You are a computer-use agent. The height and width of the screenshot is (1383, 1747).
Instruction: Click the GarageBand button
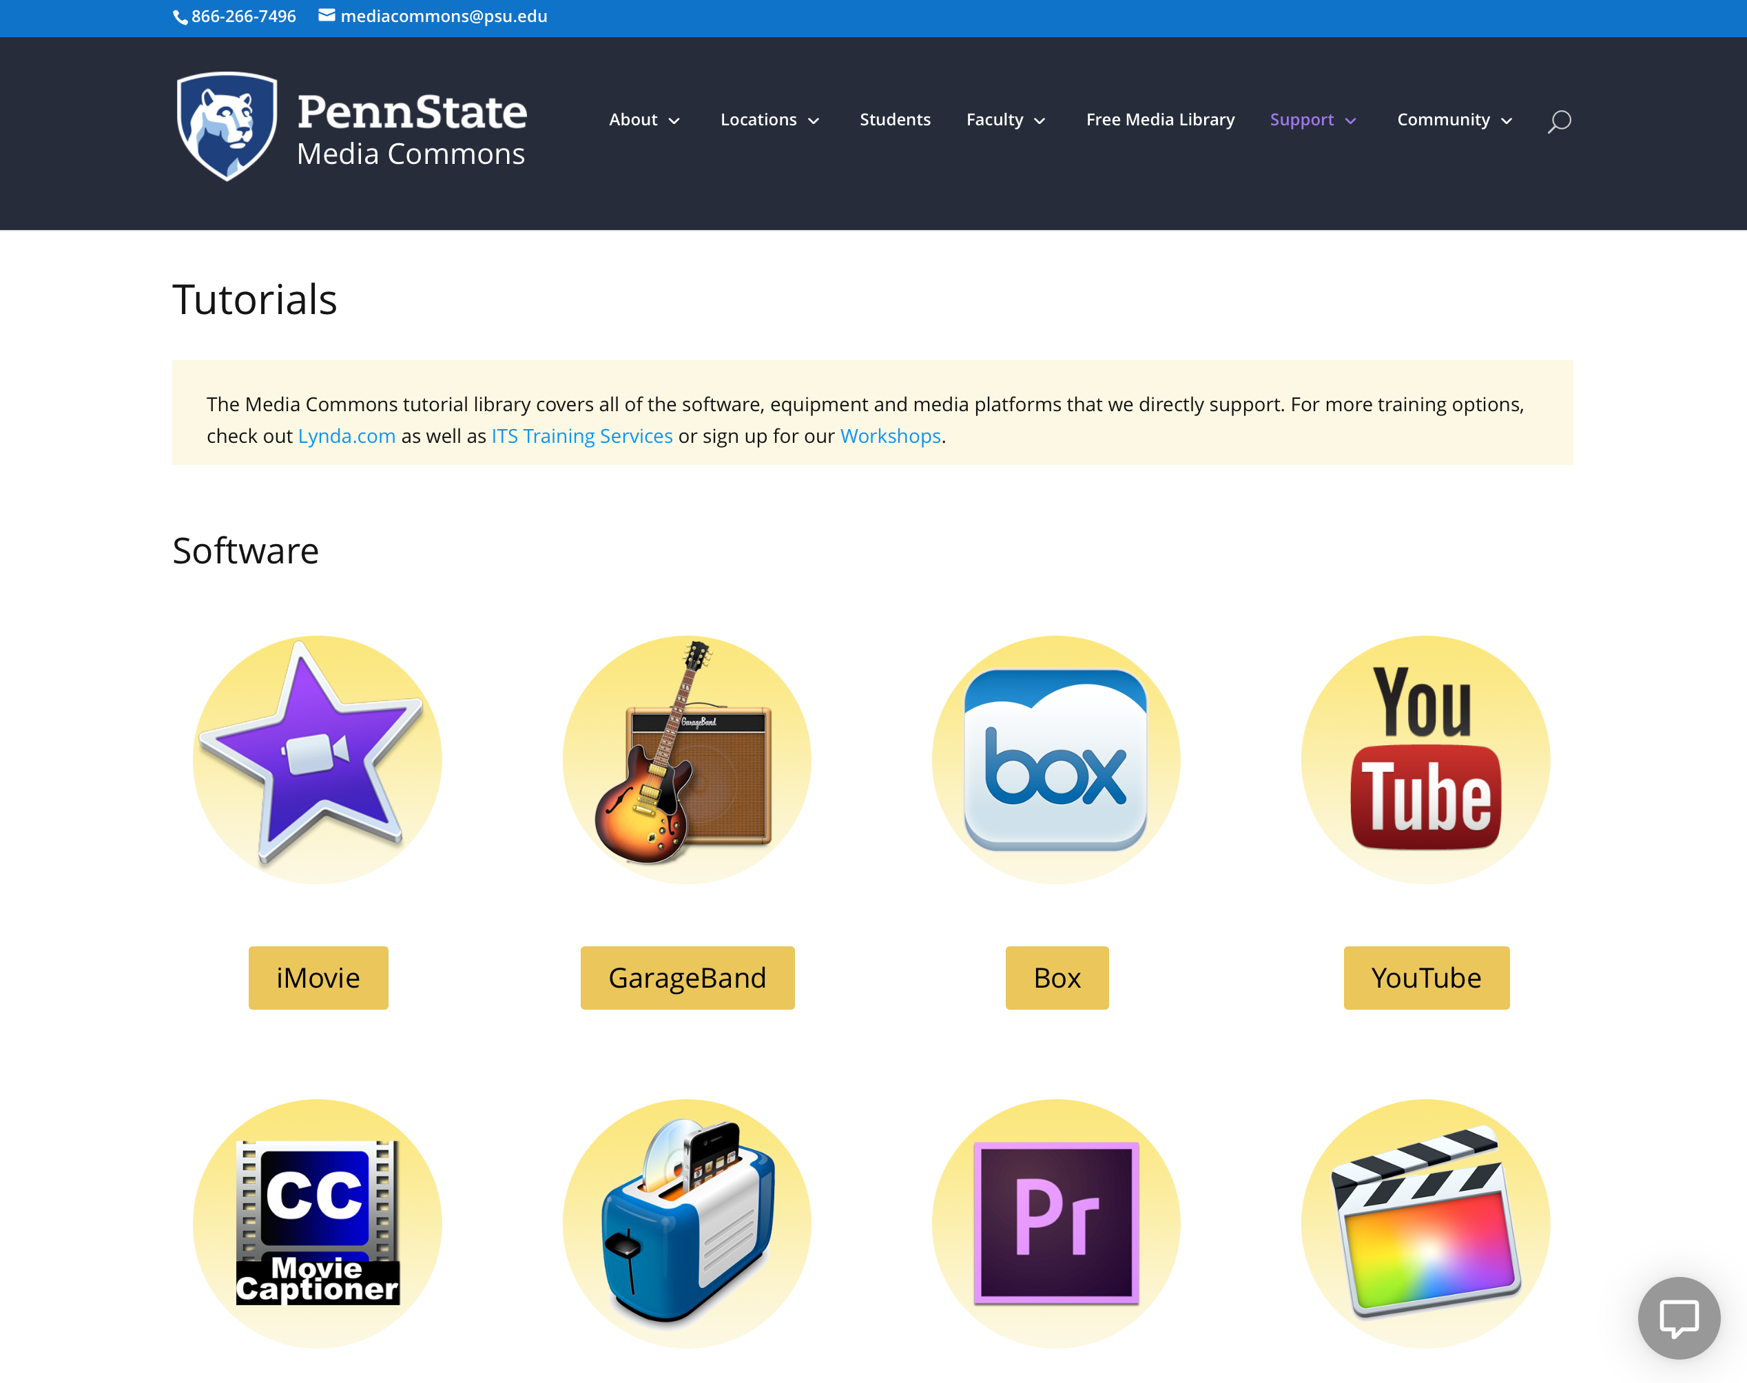pos(688,977)
